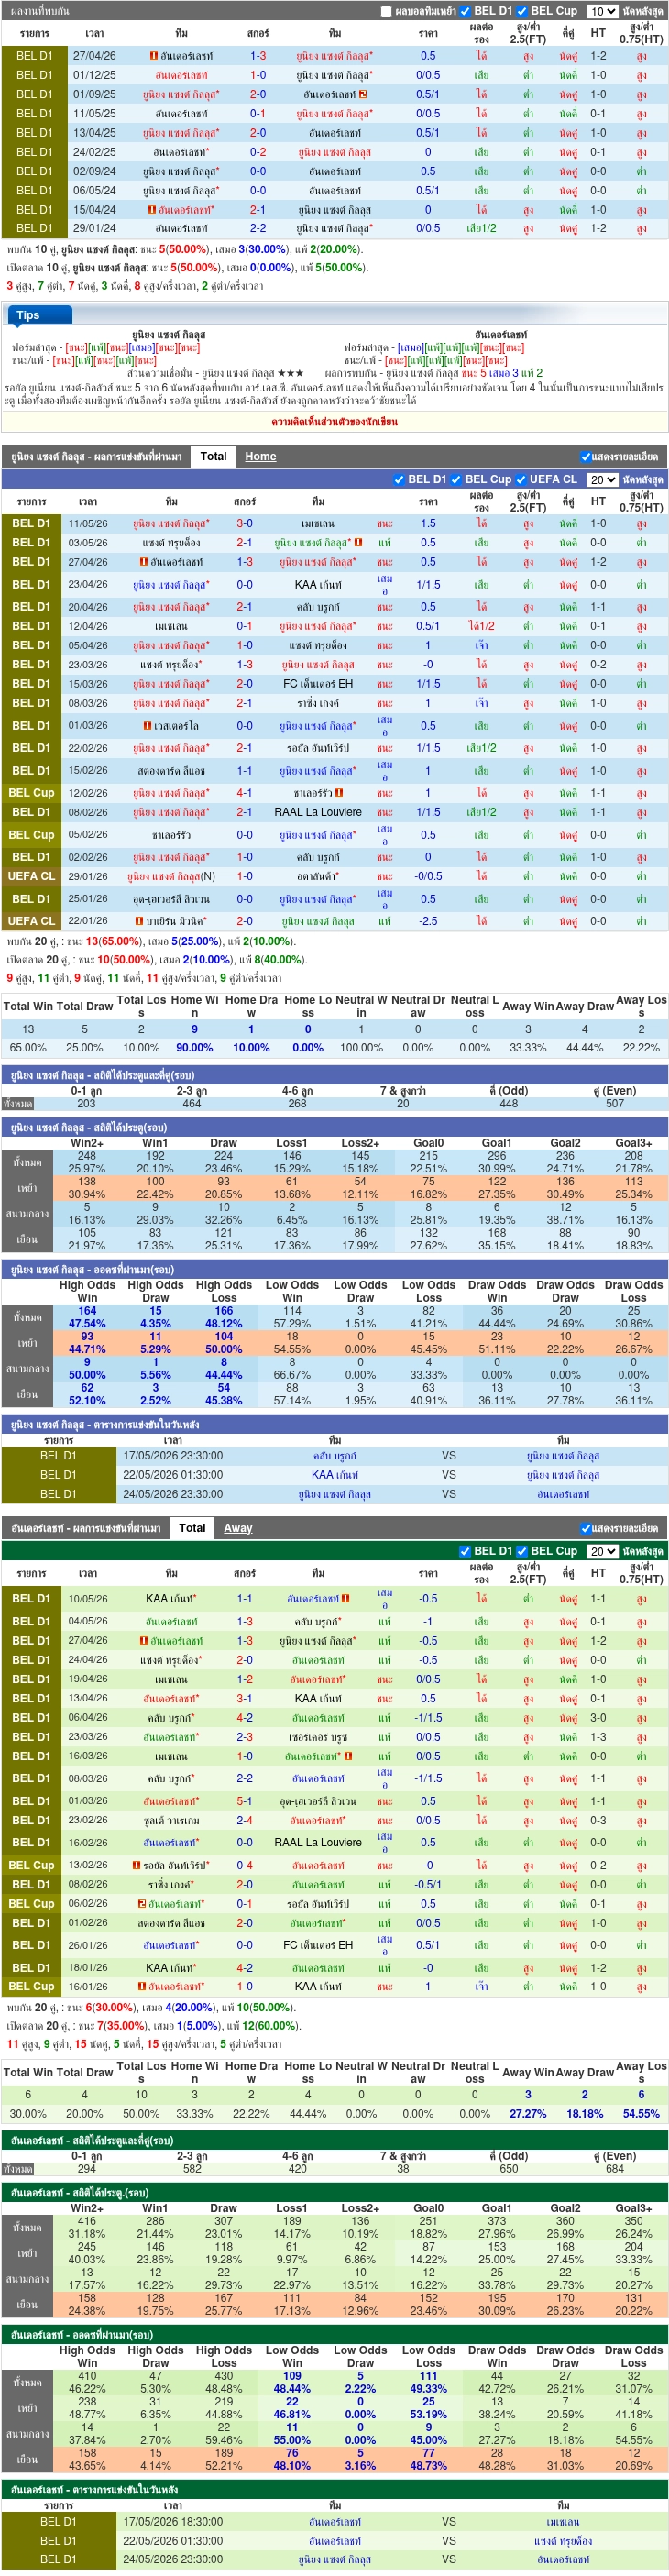Image resolution: width=669 pixels, height=2576 pixels.
Task: Switch to the Away tab
Action: click(238, 1528)
